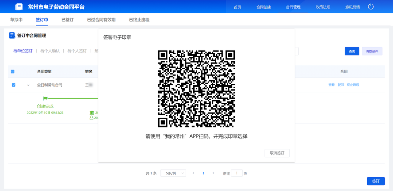393x191 pixels.
Task: Select the 待个人签订 filter
Action: point(77,51)
